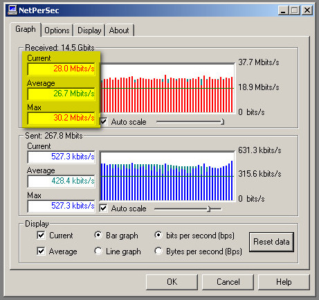Click Received Current 28.0 Mbits/s field

[61, 69]
